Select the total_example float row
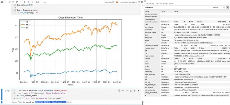The image size is (230, 105). coord(187,74)
